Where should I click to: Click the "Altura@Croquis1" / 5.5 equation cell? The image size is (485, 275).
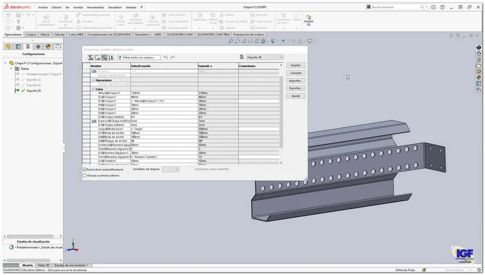pyautogui.click(x=164, y=101)
